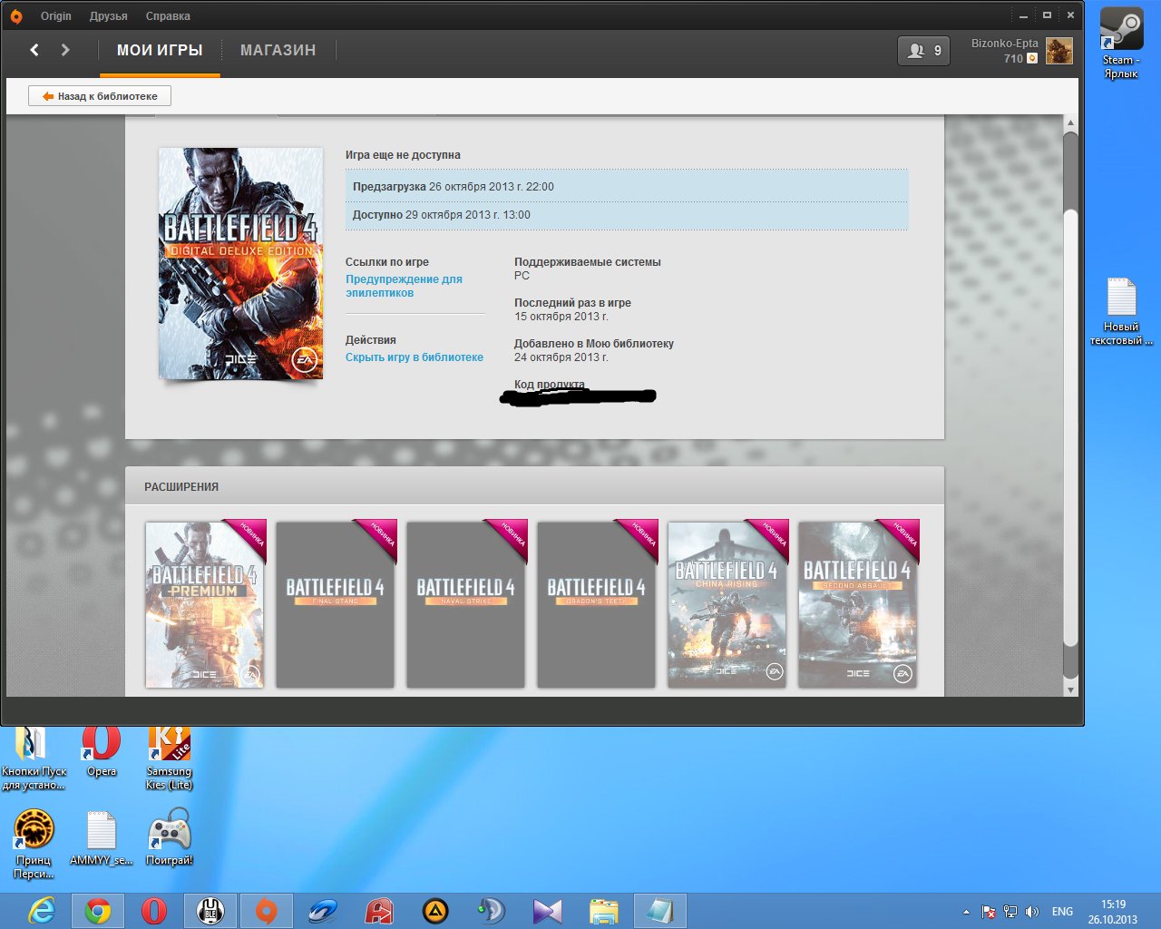
Task: Click the Action Center flag in tray
Action: click(989, 912)
